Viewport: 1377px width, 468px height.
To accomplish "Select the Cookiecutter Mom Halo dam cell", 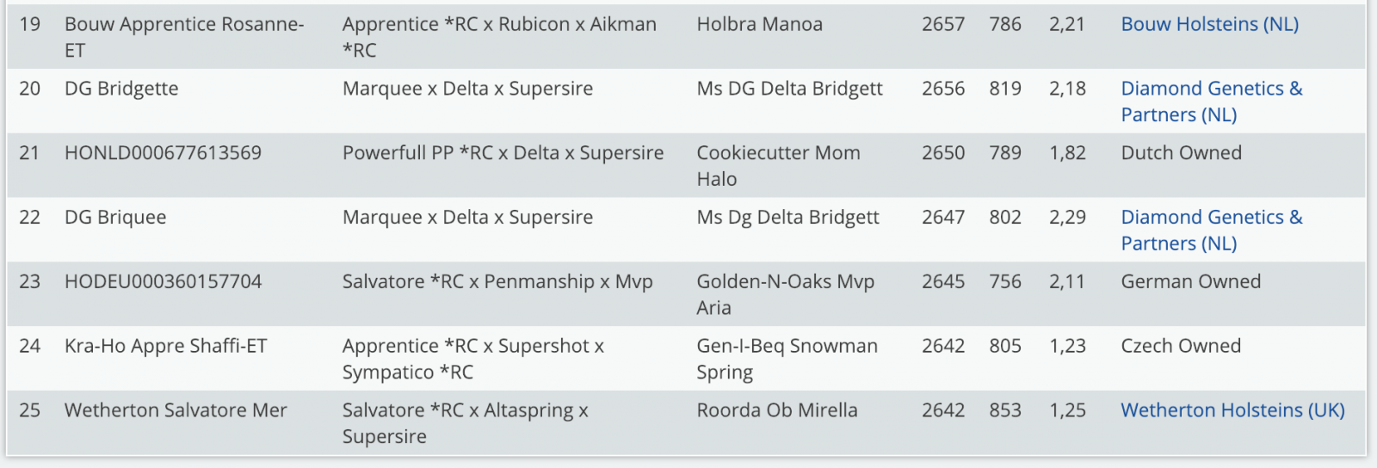I will (x=777, y=165).
